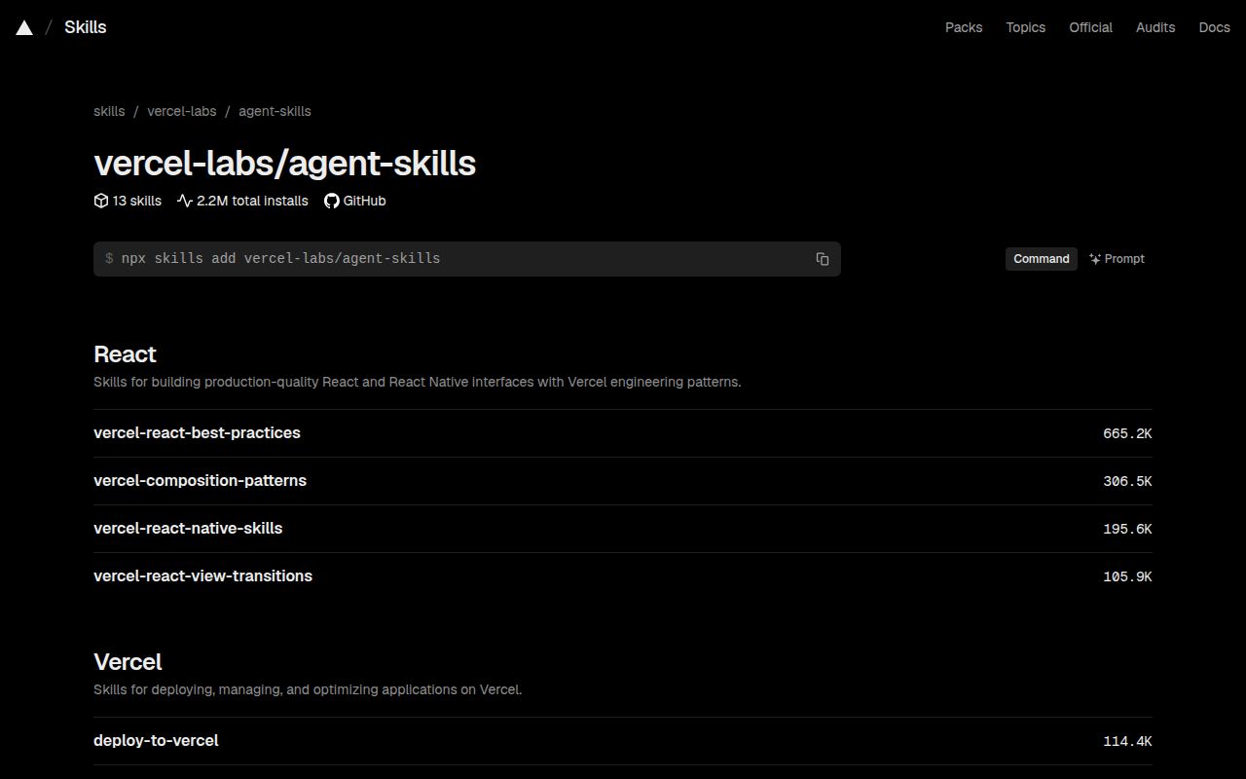Click the 105.9K install count

click(x=1127, y=576)
